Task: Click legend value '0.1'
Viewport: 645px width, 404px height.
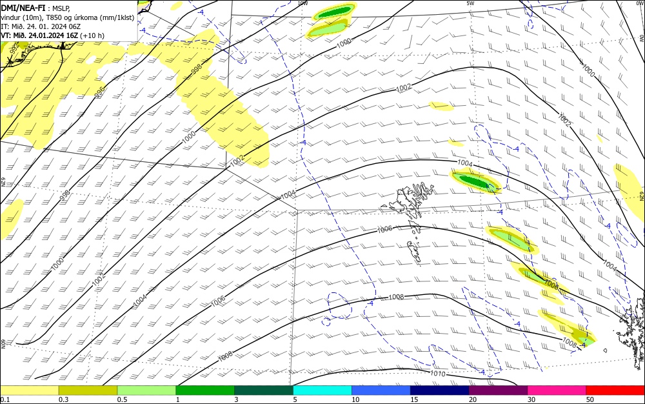Action: [x=5, y=399]
